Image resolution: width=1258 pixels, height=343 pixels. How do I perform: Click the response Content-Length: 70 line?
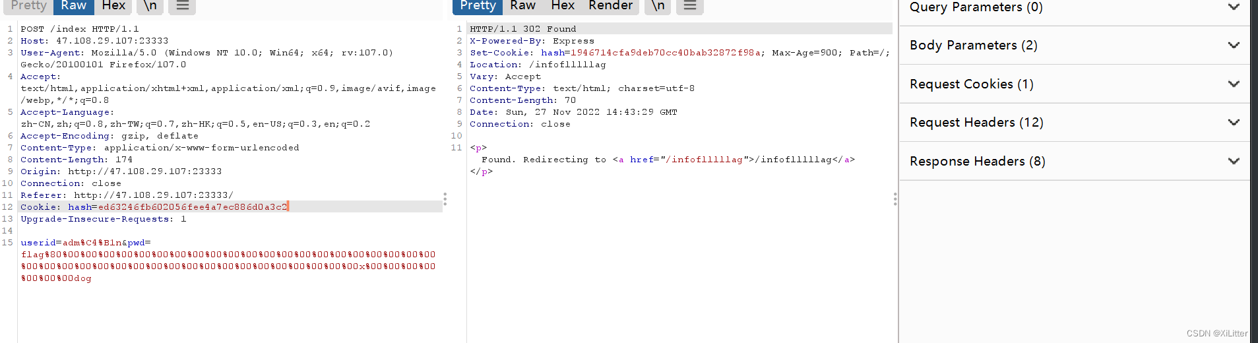(523, 100)
